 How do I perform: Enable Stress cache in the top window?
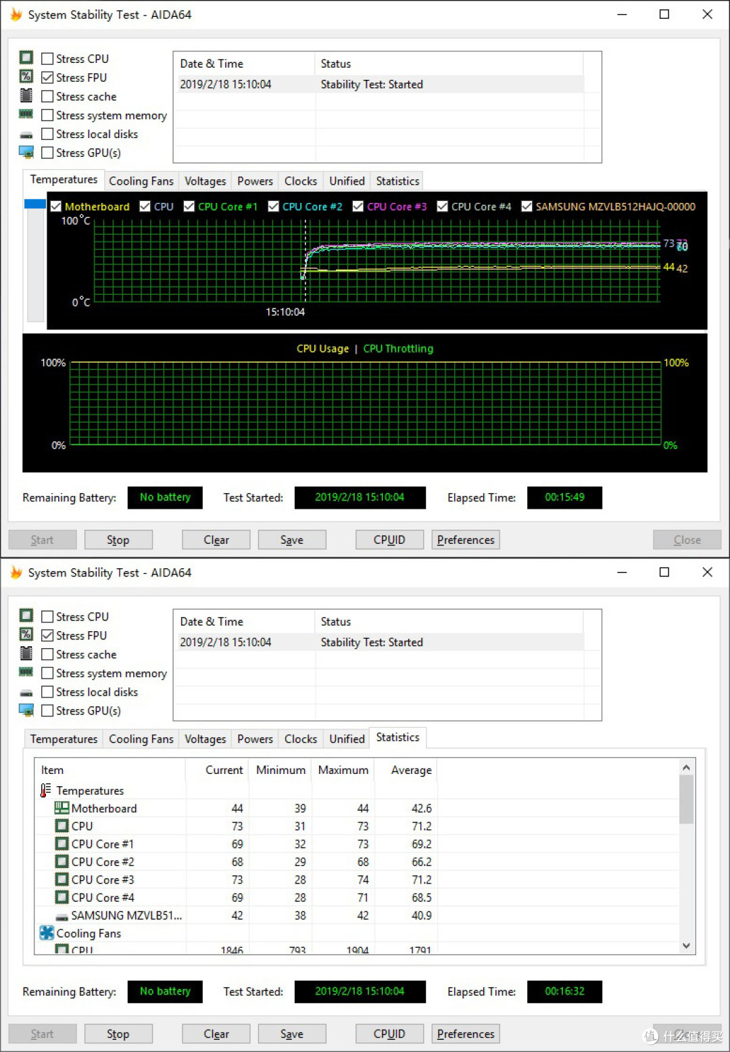pyautogui.click(x=47, y=97)
